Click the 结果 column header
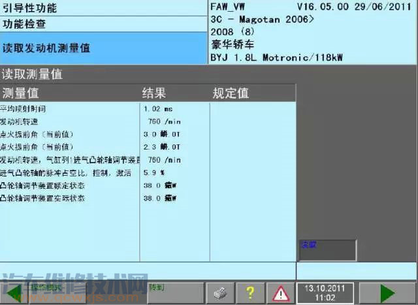Image resolution: width=418 pixels, height=305 pixels. [154, 93]
